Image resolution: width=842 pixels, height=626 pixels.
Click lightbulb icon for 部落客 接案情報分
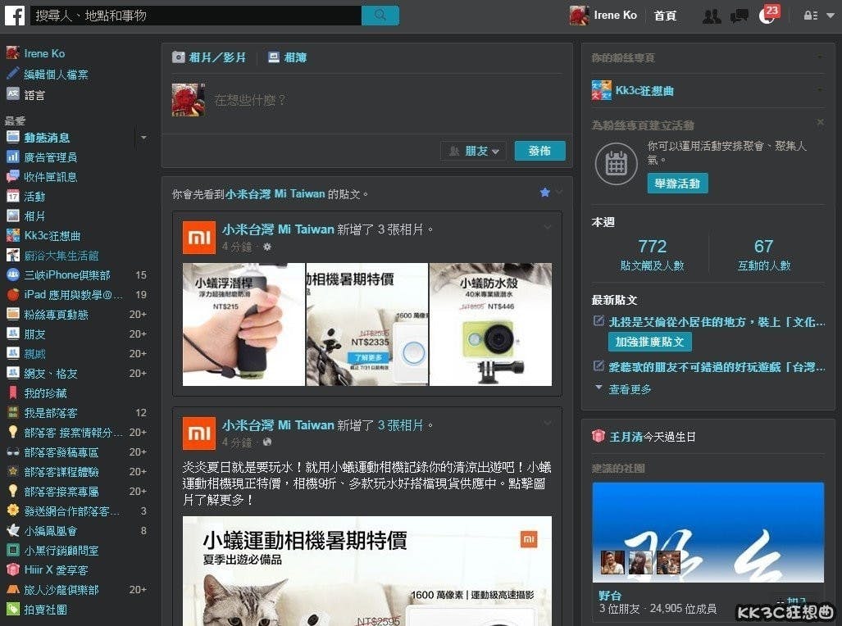tap(13, 432)
